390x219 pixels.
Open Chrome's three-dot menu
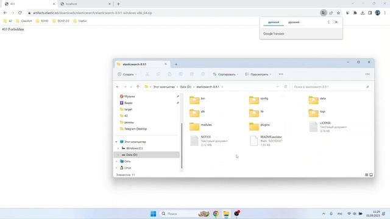[385, 13]
